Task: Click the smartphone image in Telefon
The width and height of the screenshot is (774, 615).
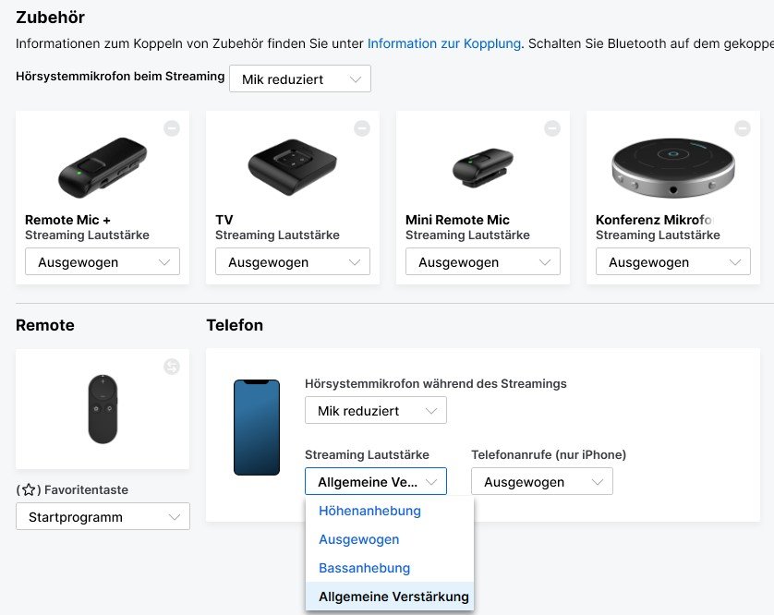Action: tap(257, 428)
